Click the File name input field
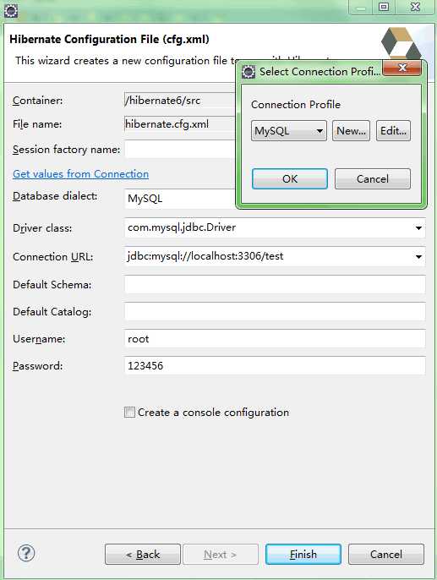Image resolution: width=437 pixels, height=580 pixels. (x=180, y=124)
